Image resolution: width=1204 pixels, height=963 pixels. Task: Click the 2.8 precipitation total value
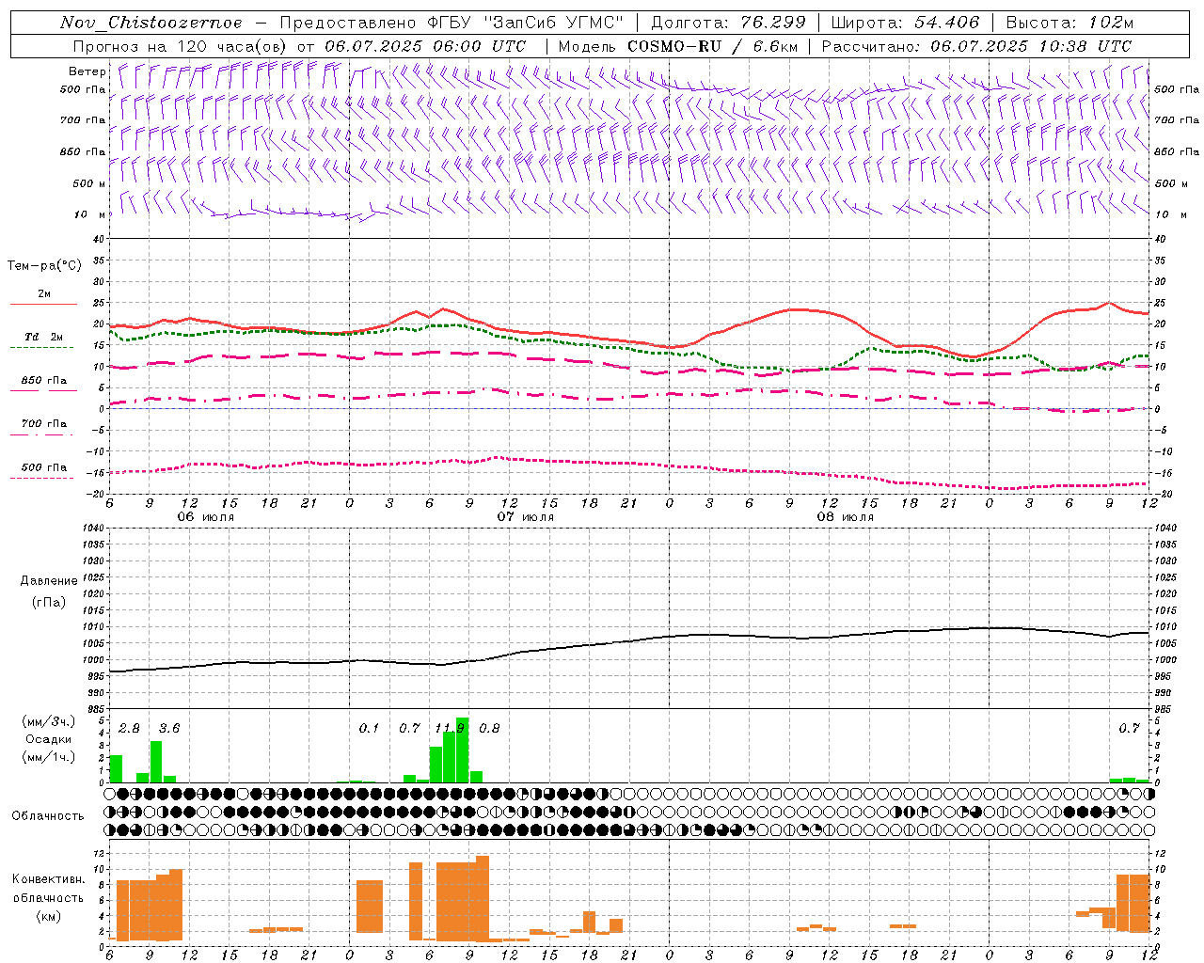point(129,729)
